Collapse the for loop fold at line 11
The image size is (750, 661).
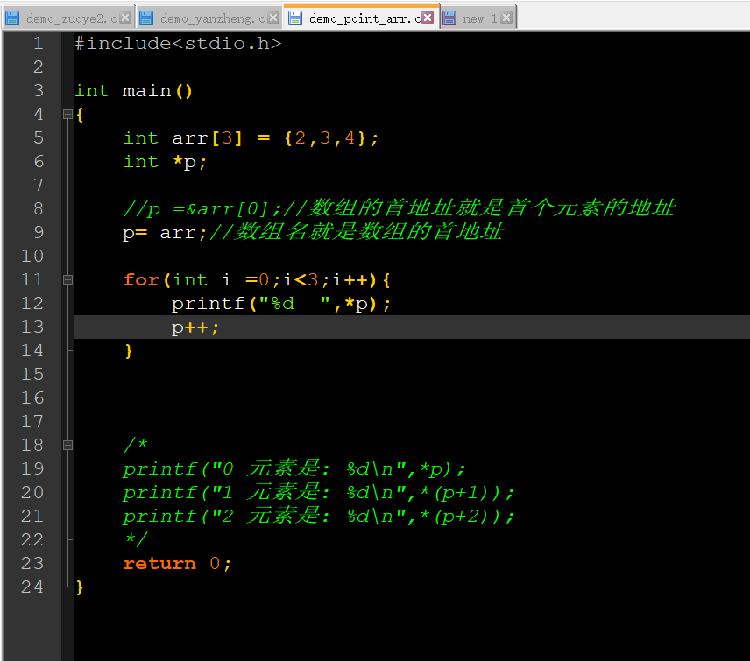[x=68, y=279]
